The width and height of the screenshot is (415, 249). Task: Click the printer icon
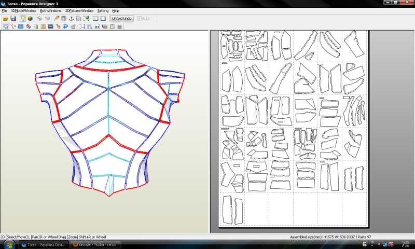click(120, 26)
